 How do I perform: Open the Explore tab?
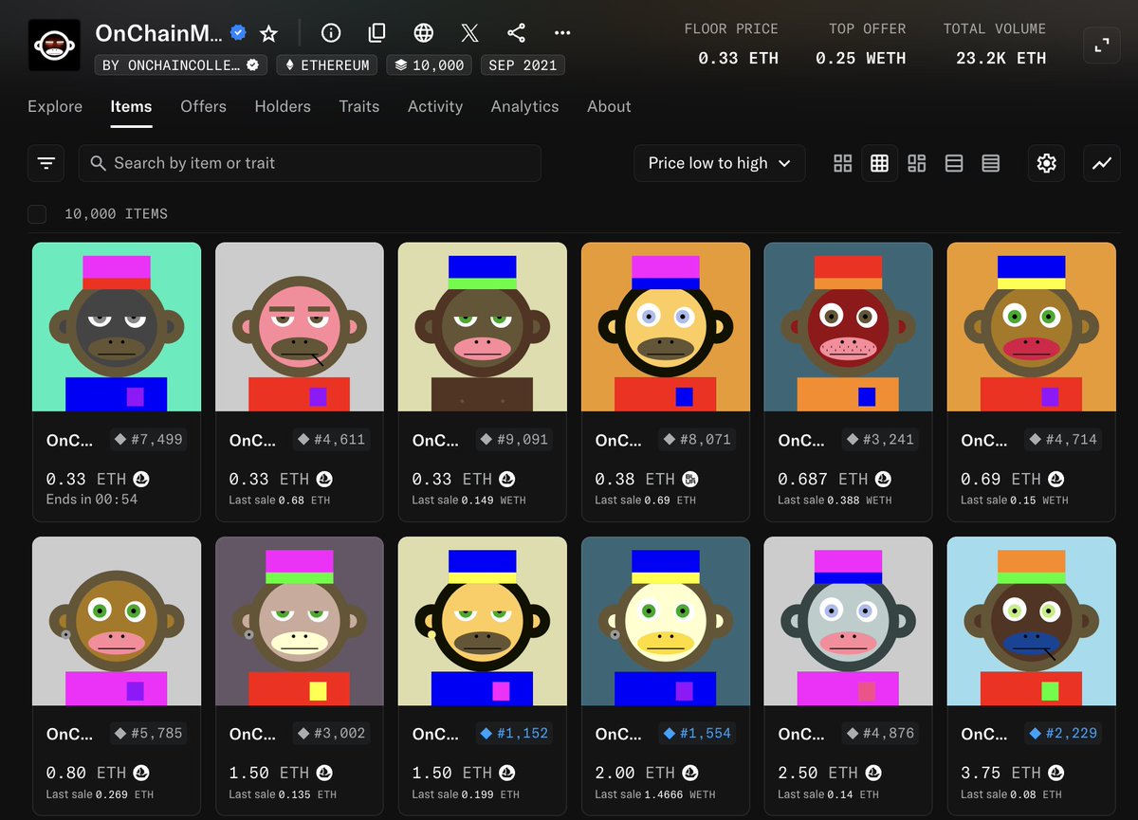pyautogui.click(x=55, y=106)
